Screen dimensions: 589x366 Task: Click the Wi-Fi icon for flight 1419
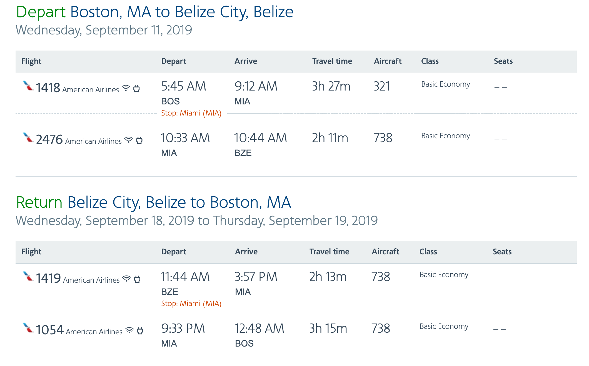[127, 279]
